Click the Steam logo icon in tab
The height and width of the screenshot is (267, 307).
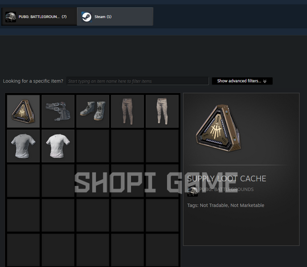pyautogui.click(x=86, y=17)
